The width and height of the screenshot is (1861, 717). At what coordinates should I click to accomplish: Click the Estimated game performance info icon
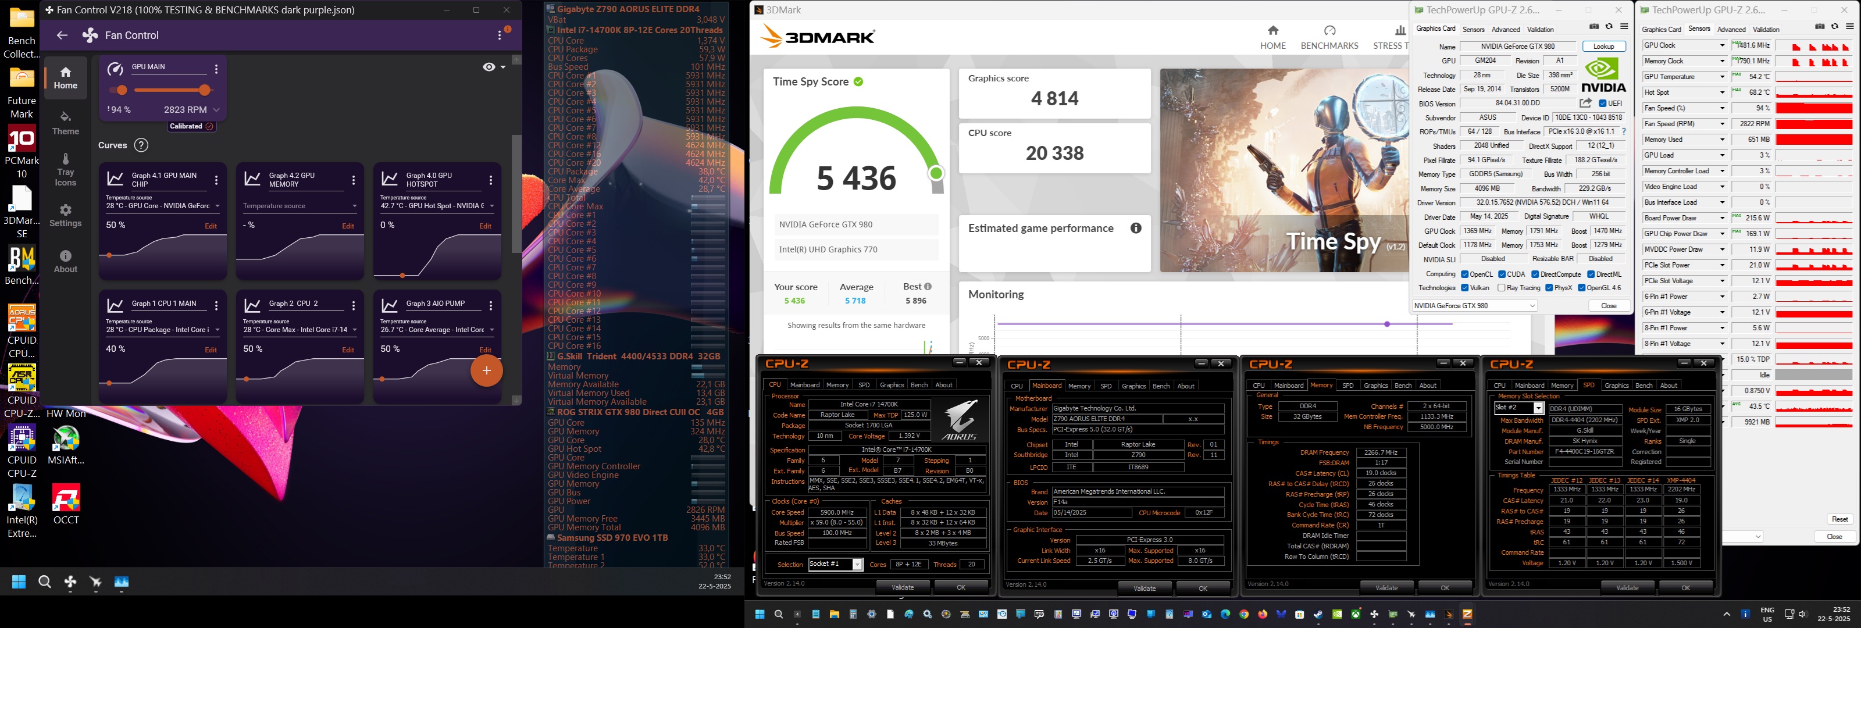[x=1136, y=228]
